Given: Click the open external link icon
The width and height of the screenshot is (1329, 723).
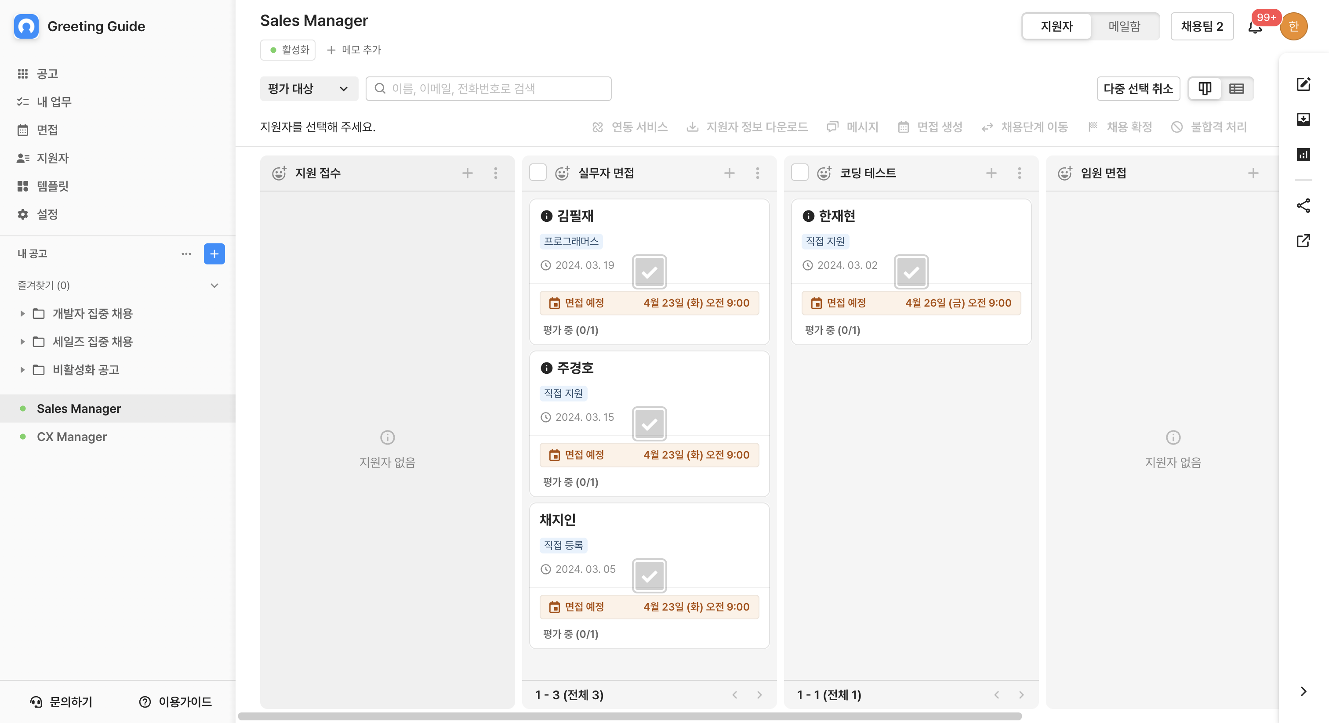Looking at the screenshot, I should tap(1303, 241).
